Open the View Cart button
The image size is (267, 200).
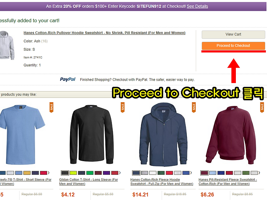click(233, 34)
